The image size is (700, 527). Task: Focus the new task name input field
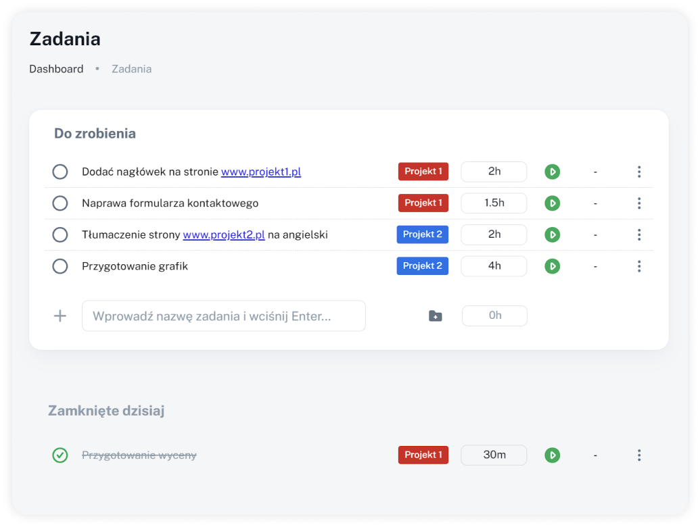pos(223,316)
